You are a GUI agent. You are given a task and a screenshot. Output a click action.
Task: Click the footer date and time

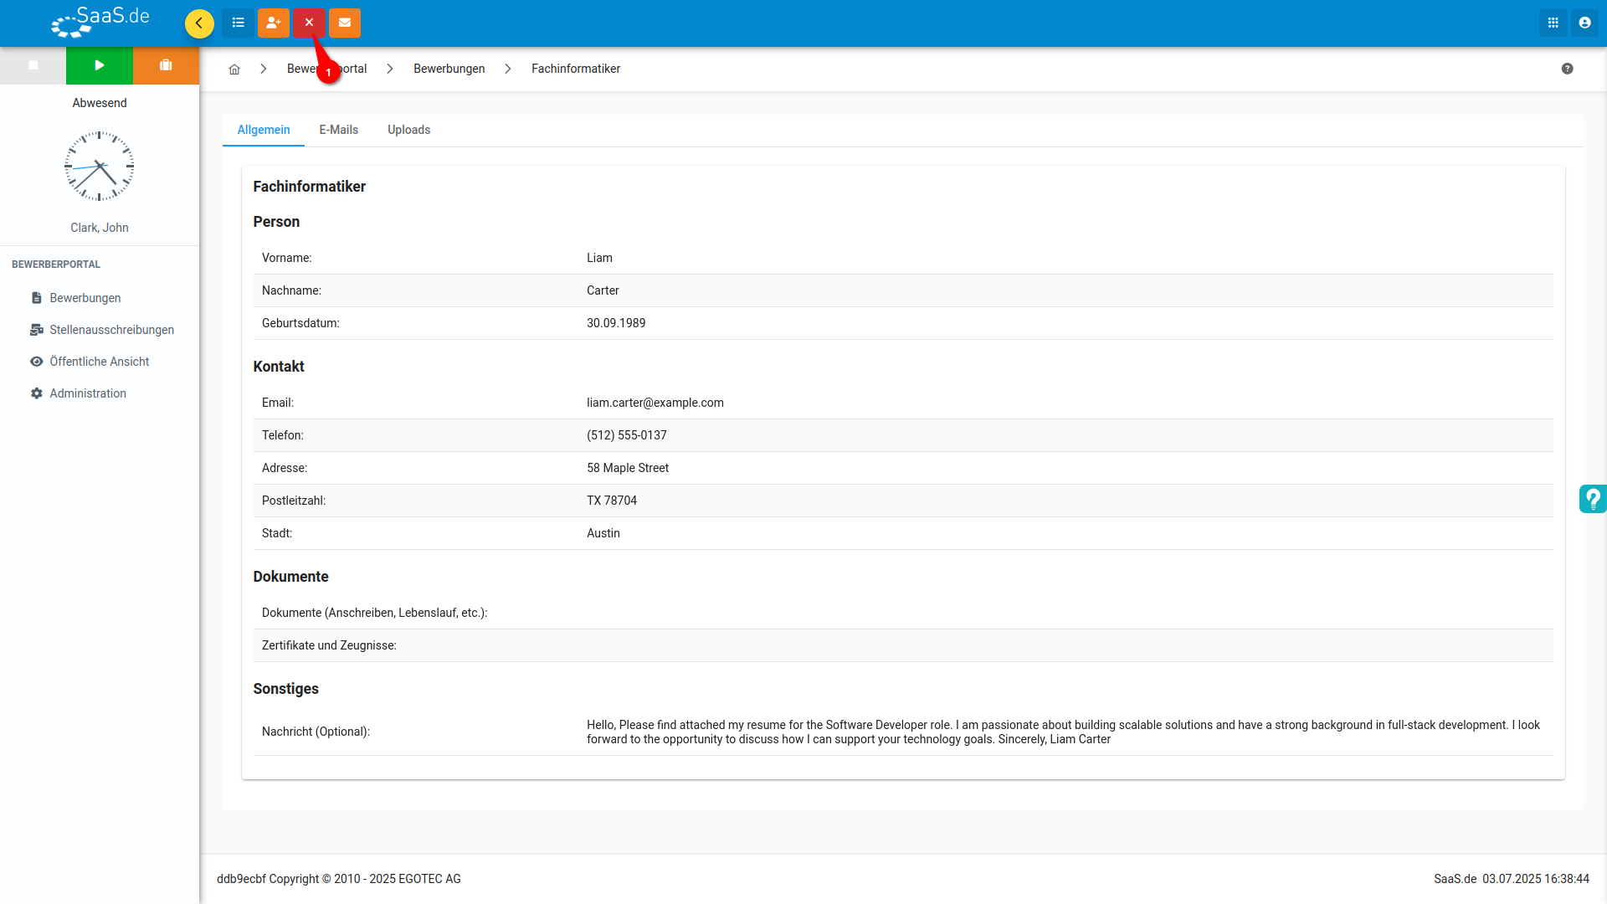[1536, 879]
